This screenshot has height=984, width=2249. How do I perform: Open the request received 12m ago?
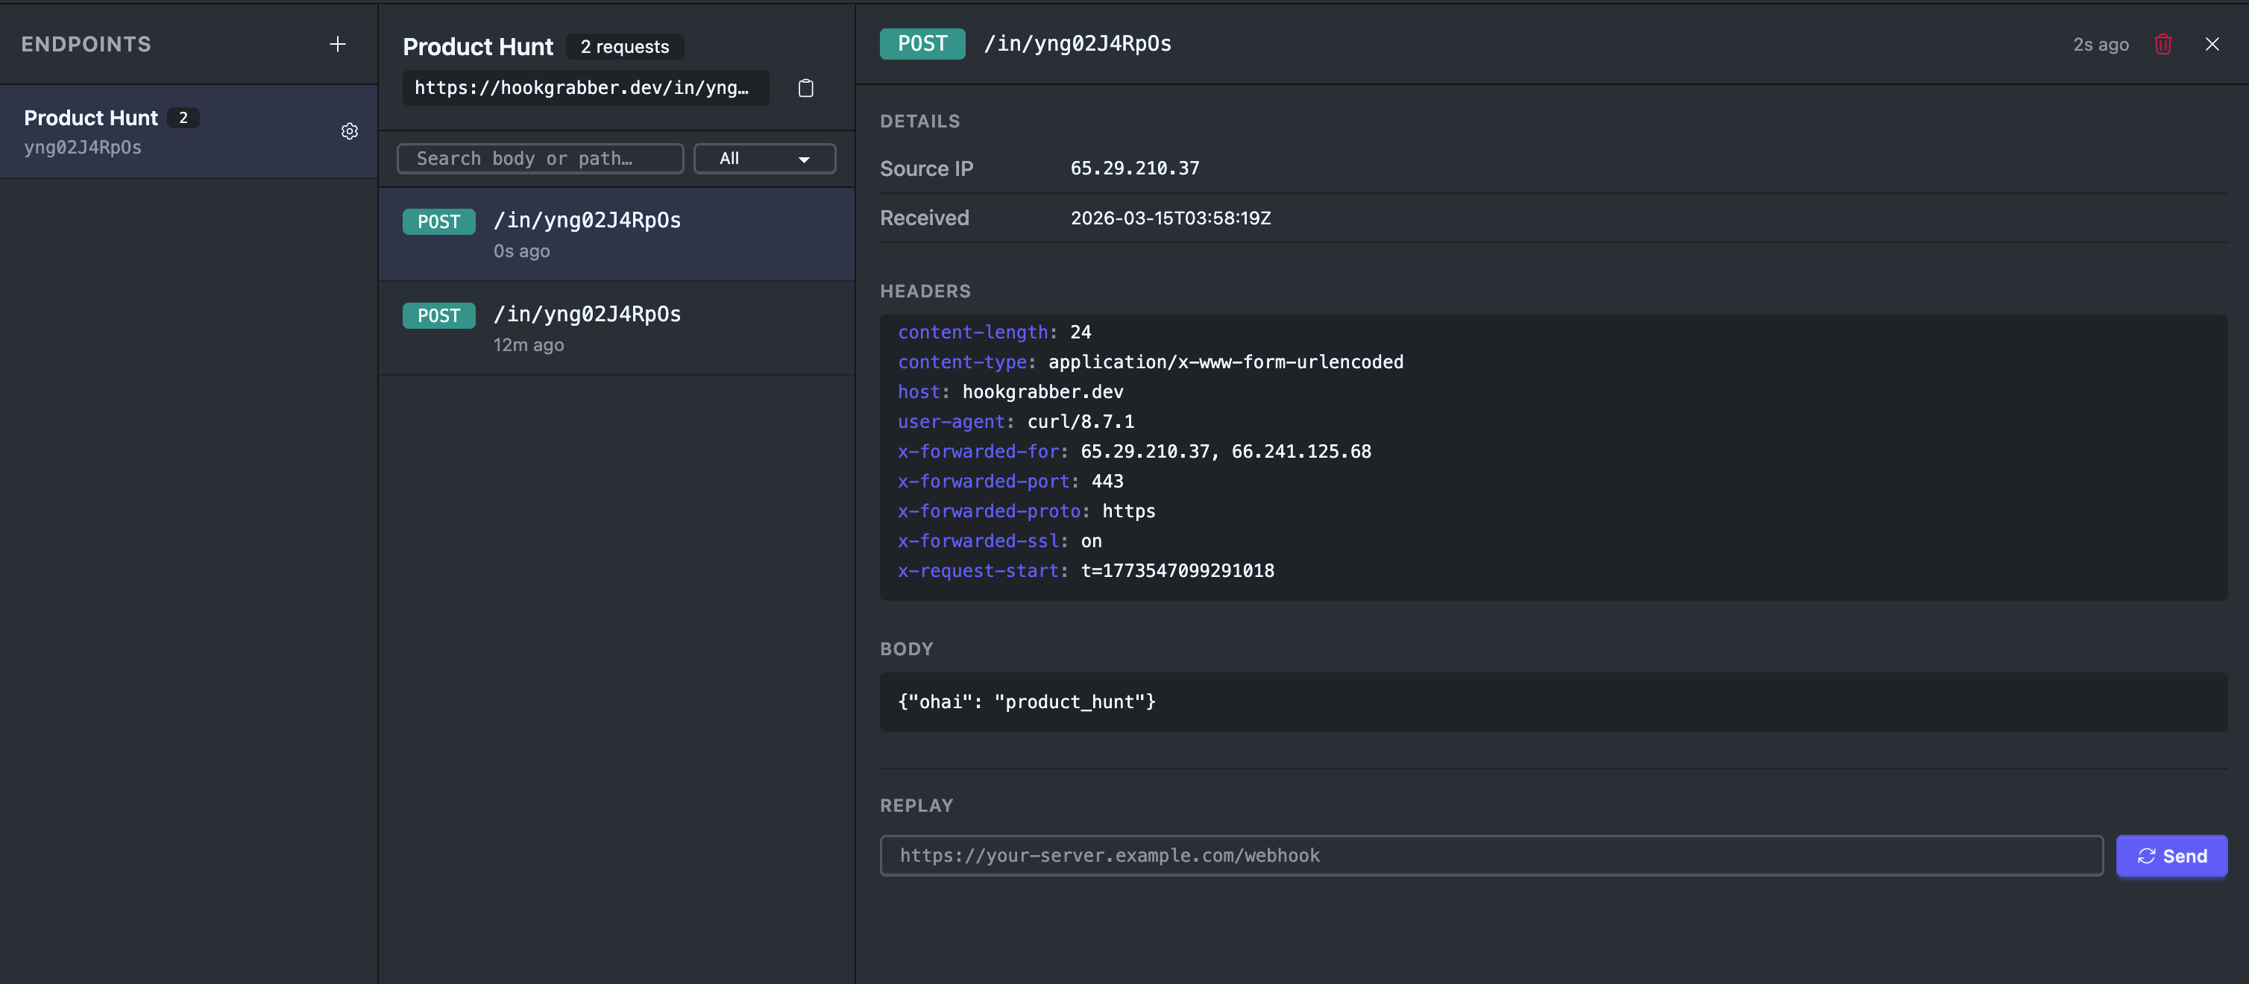617,328
